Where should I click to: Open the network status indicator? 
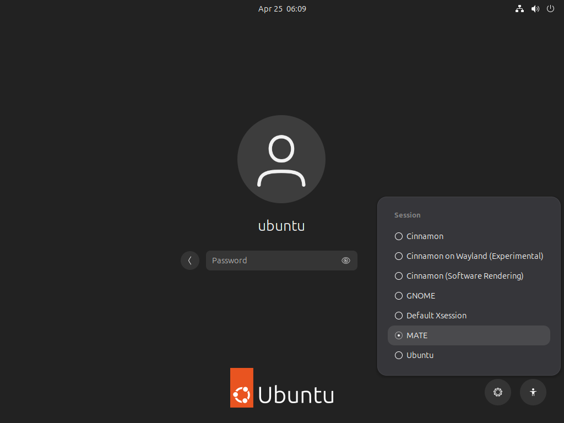(519, 9)
